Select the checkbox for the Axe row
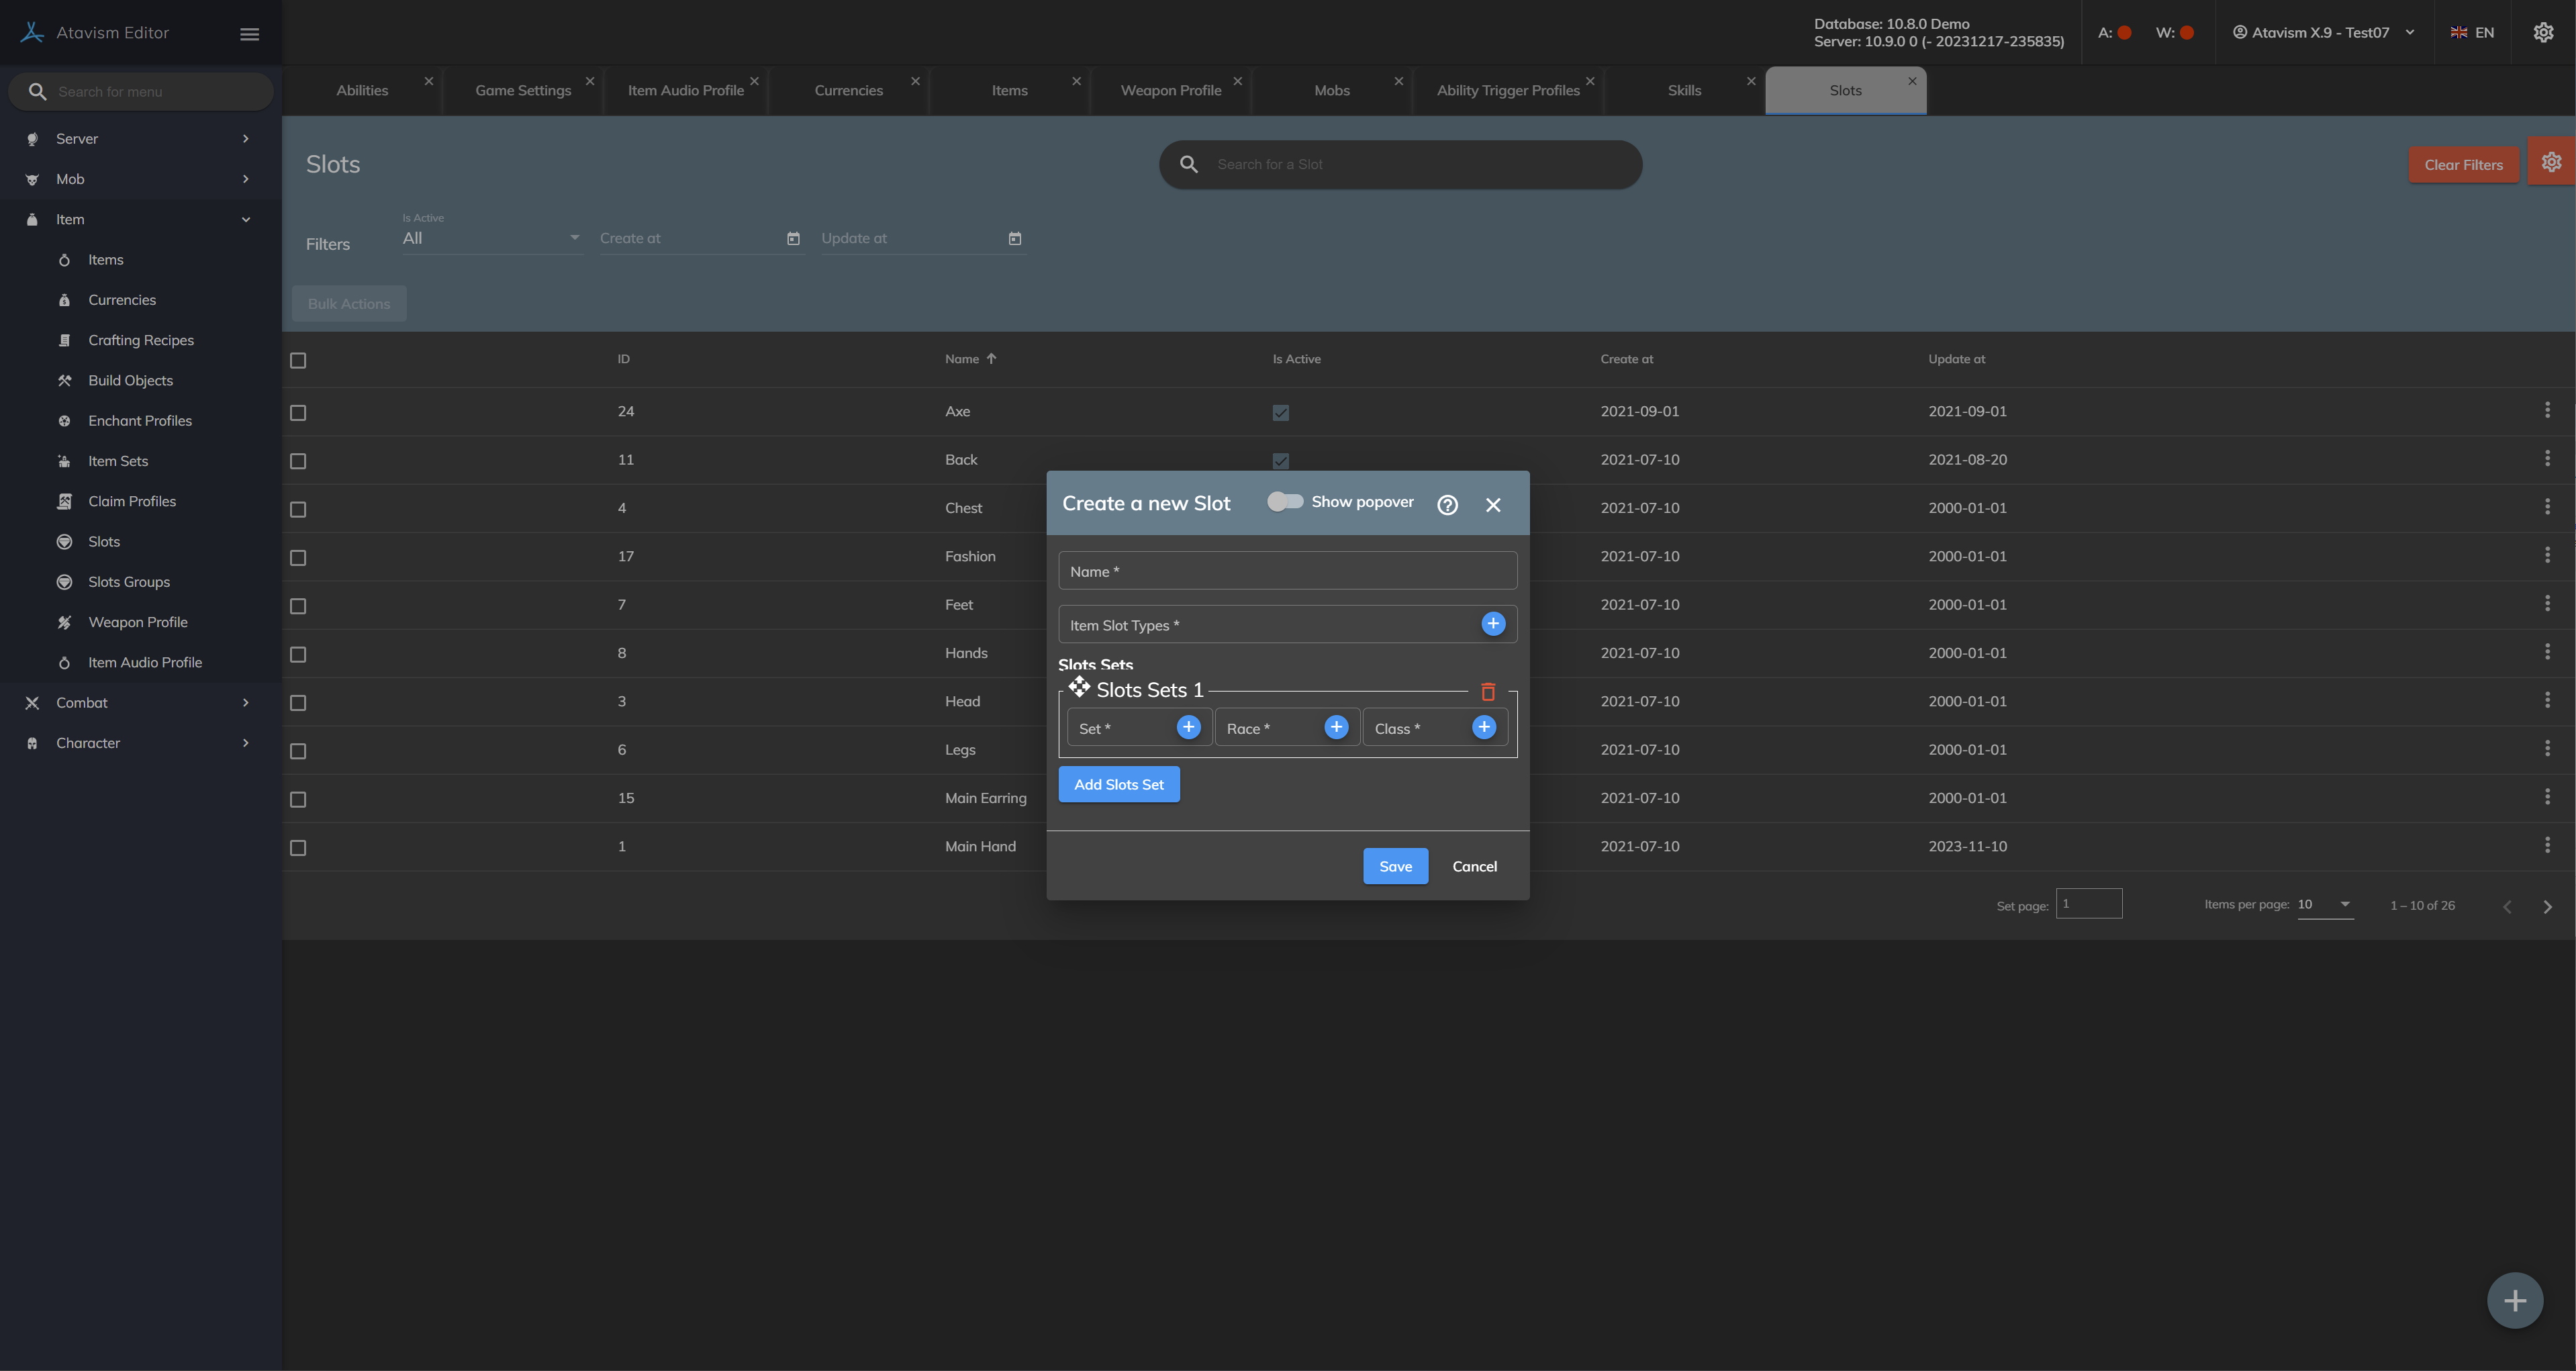The height and width of the screenshot is (1371, 2576). click(x=298, y=413)
